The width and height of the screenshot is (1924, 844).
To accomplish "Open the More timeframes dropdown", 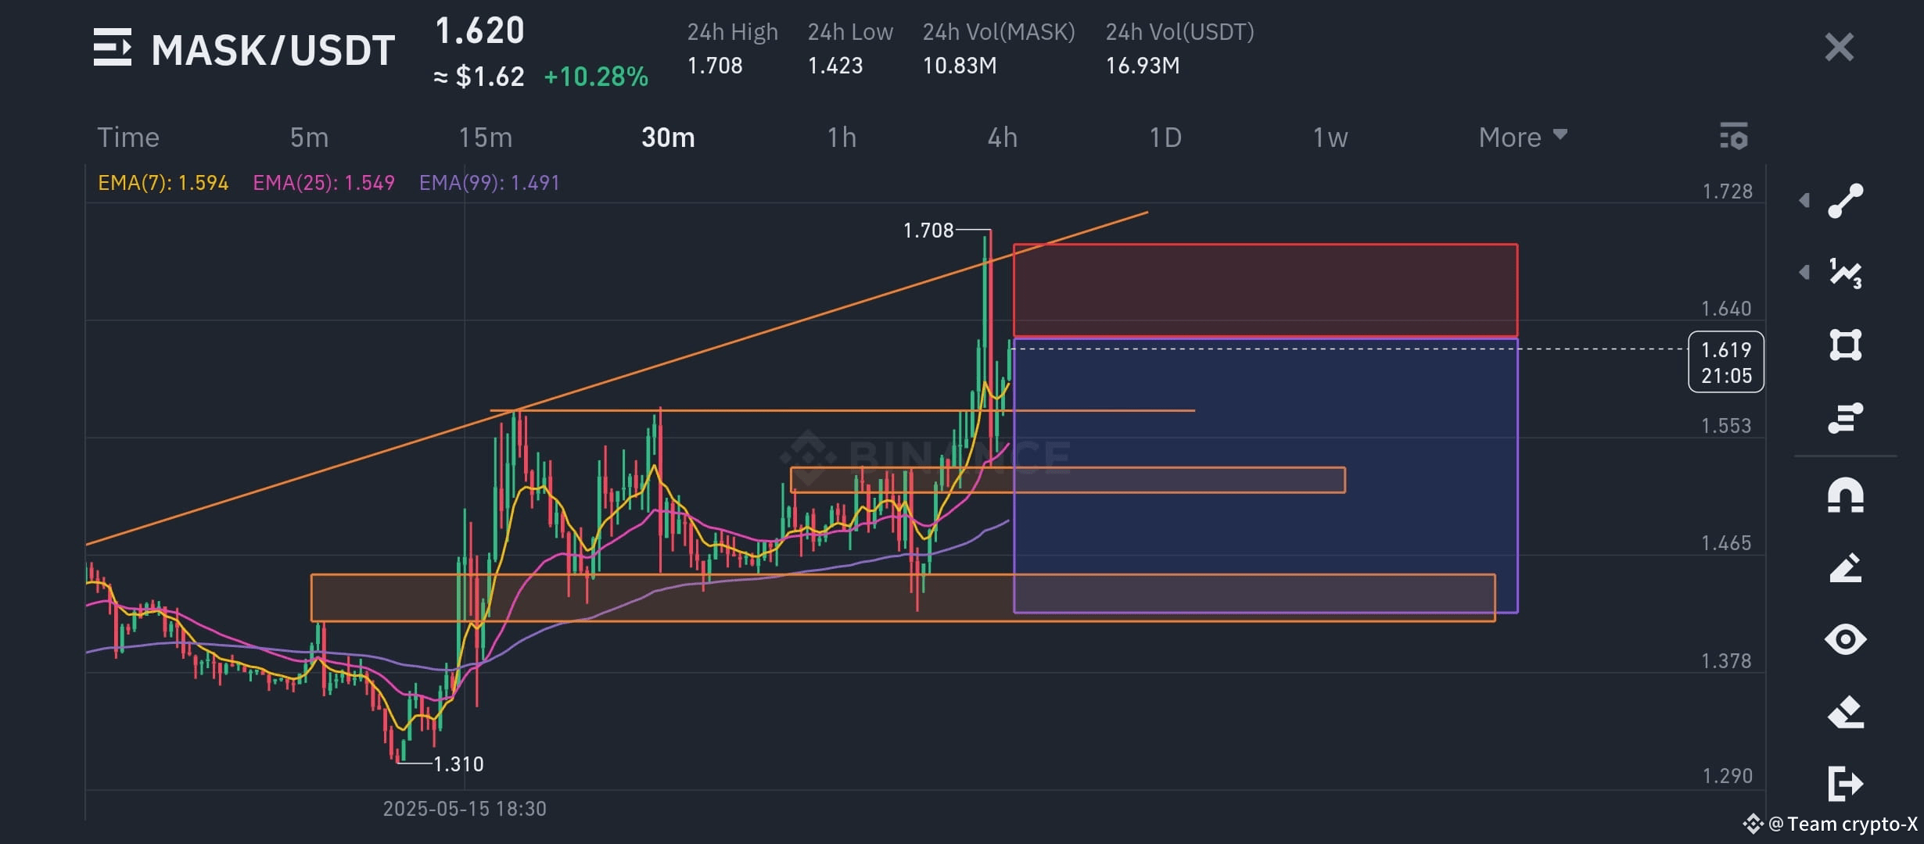I will pyautogui.click(x=1520, y=137).
